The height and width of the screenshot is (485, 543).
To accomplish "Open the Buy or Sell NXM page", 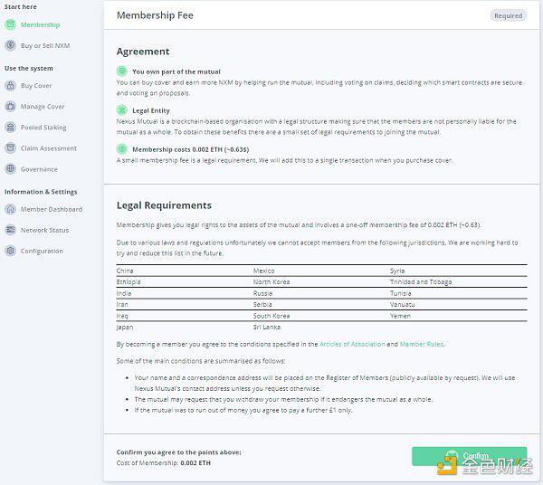I will 45,46.
